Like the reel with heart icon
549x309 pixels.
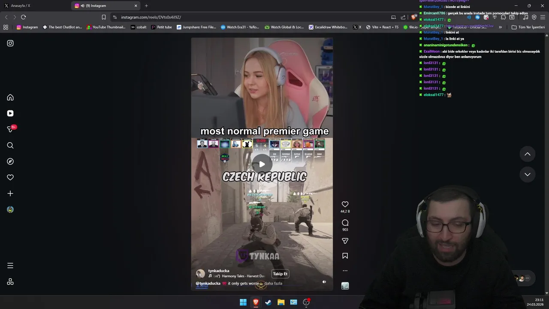[345, 204]
